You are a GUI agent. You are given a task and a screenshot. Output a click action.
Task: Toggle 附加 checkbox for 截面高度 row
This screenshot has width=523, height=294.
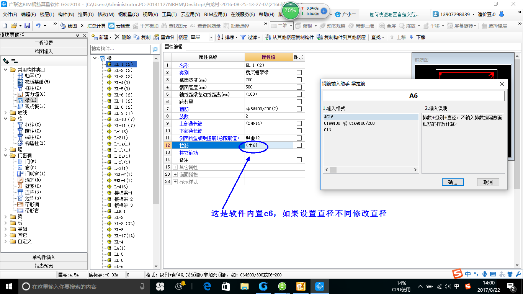[x=299, y=87]
